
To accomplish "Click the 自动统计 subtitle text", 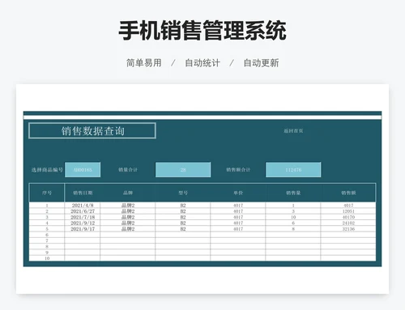I will pyautogui.click(x=202, y=63).
